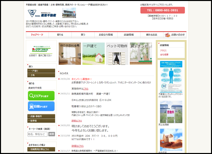Open 詳細はこちら under the 前橋市高井町 topic
Image resolution: width=212 pixels, height=154 pixels.
(x=77, y=121)
